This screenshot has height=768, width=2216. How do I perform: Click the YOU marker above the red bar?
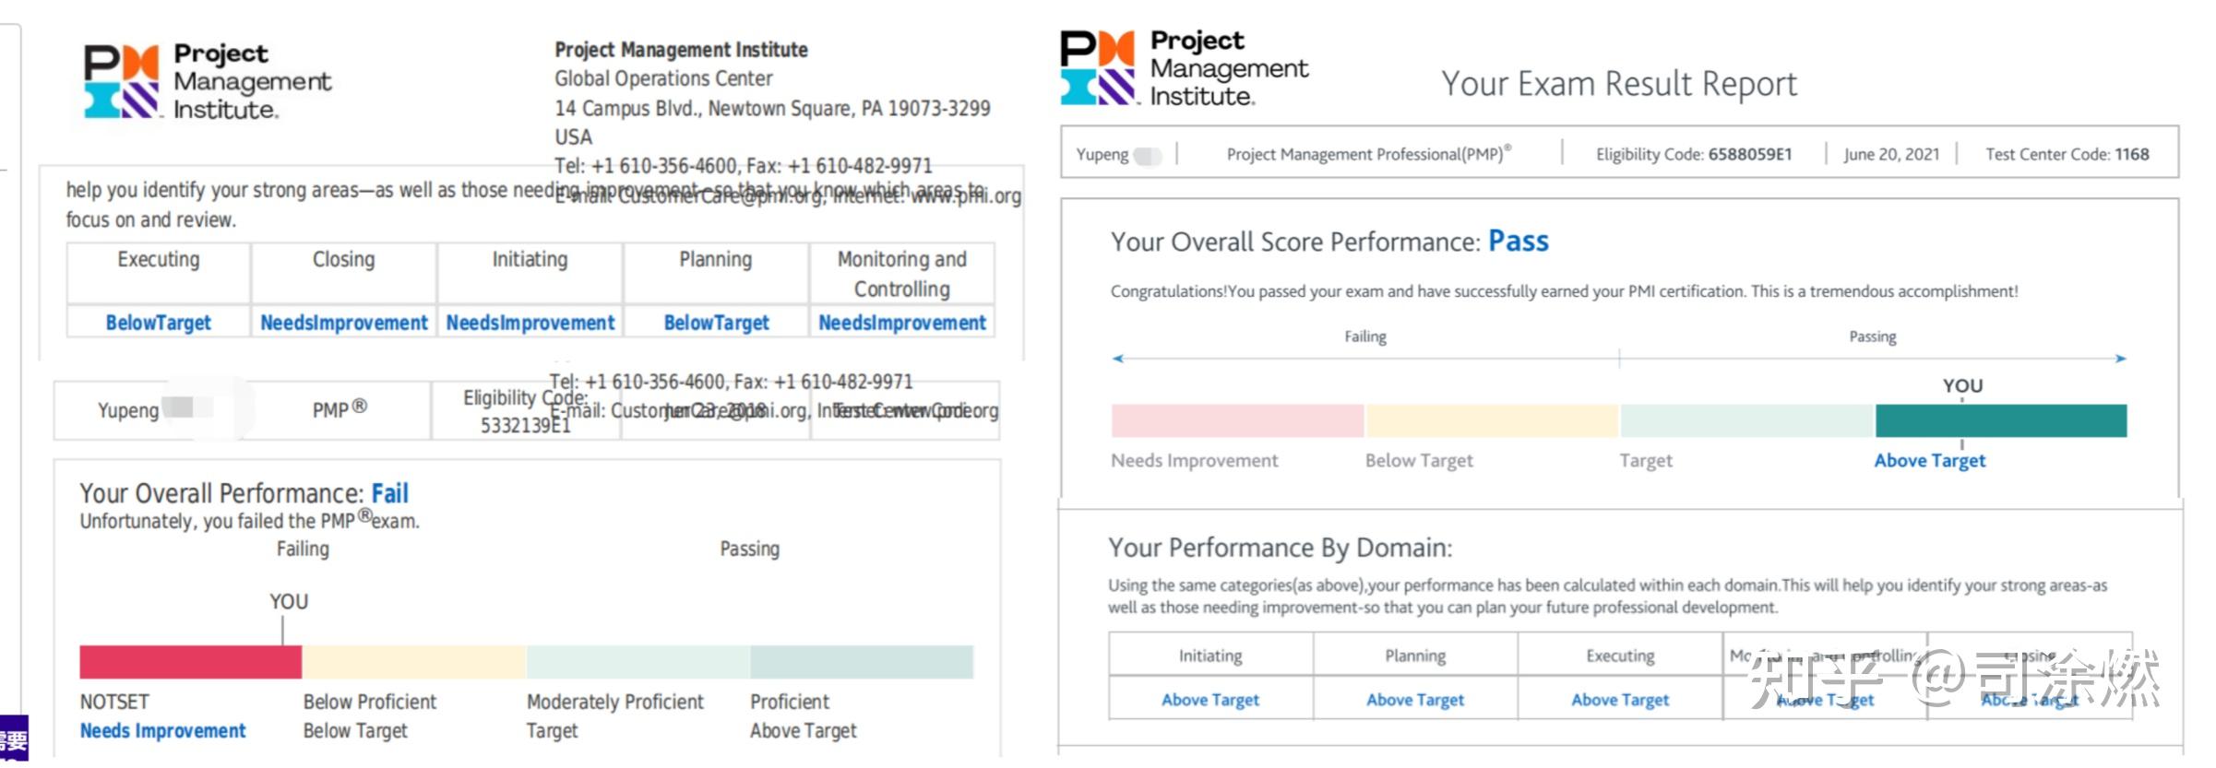pos(288,602)
